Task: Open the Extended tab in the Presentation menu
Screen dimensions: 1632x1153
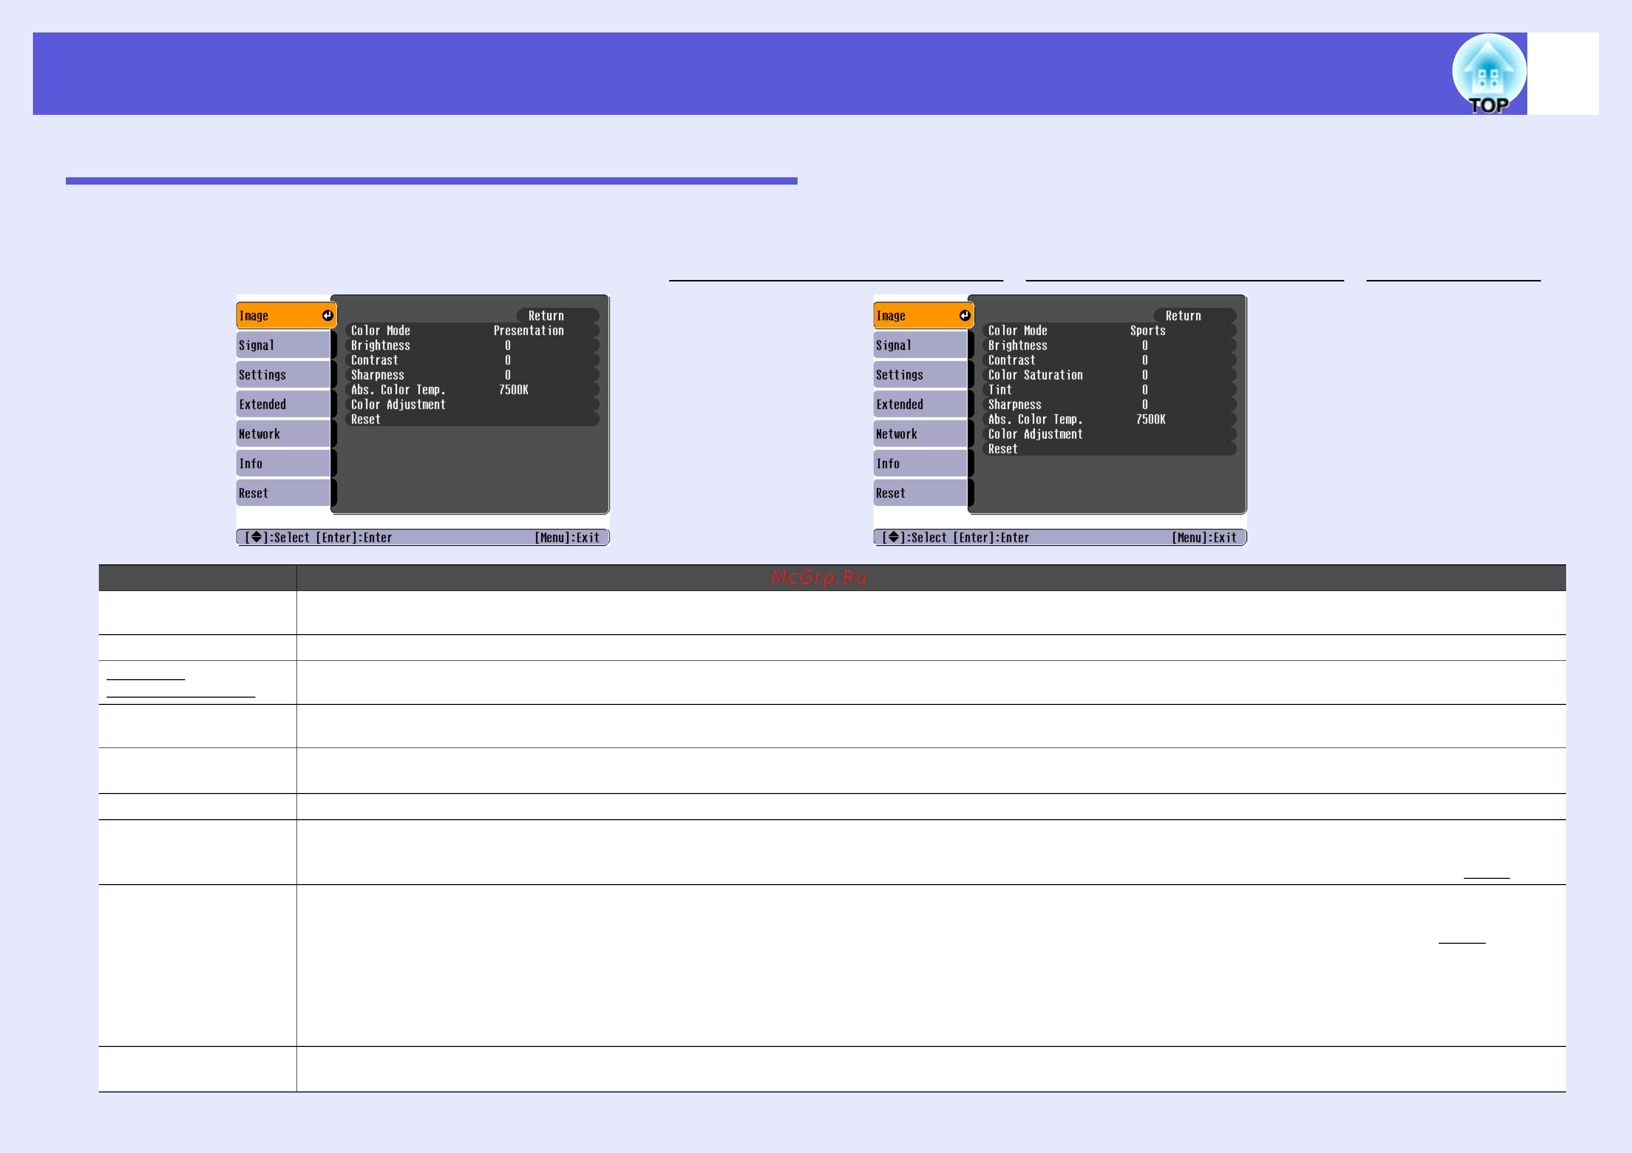Action: 284,405
